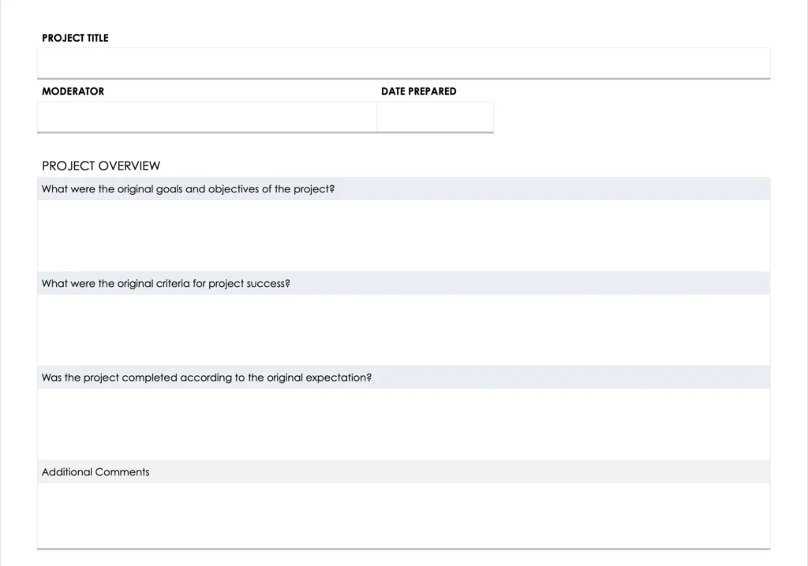Image resolution: width=808 pixels, height=566 pixels.
Task: Click the PROJECT OVERVIEW section heading
Action: click(101, 166)
